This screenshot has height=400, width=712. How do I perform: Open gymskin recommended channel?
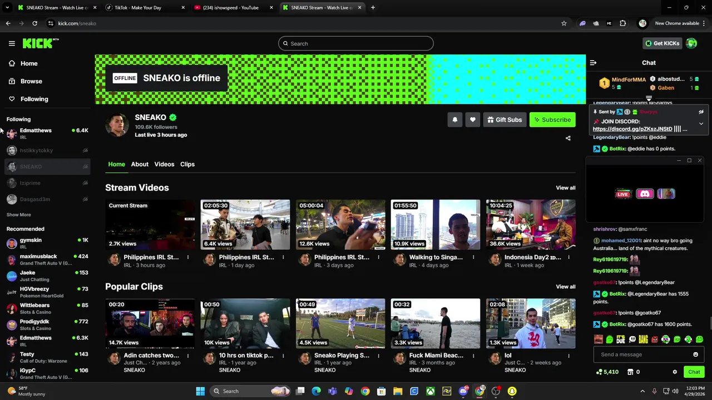[x=47, y=243]
